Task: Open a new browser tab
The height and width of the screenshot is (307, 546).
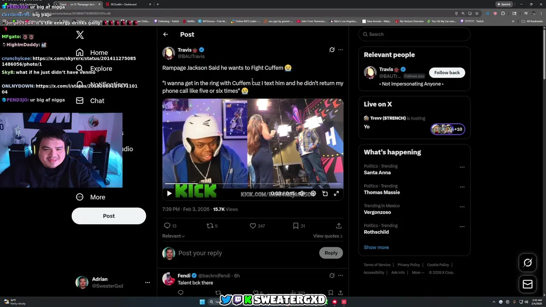Action: pos(158,4)
